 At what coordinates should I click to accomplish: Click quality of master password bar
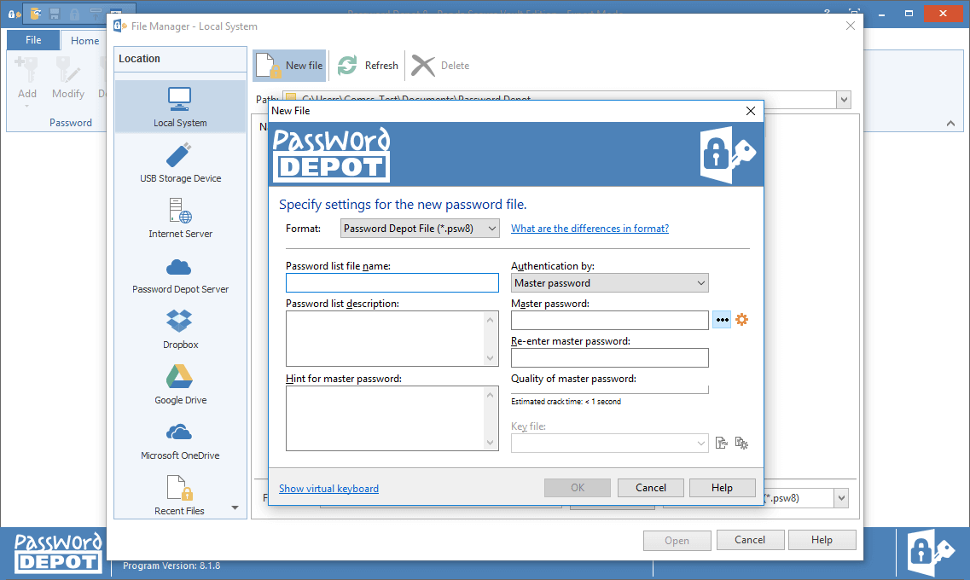click(x=609, y=390)
